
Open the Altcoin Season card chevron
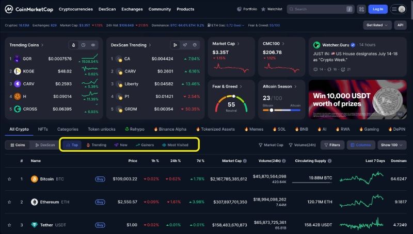point(295,86)
